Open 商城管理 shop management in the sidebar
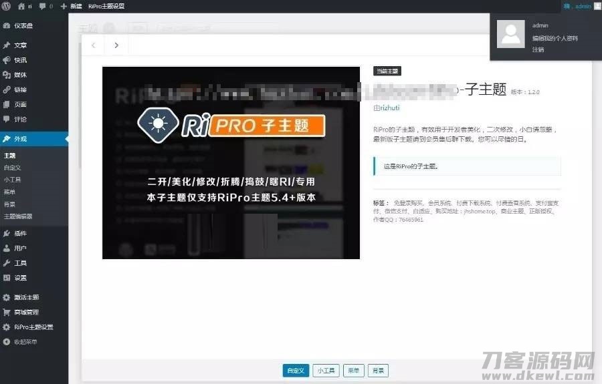The height and width of the screenshot is (384, 602). tap(26, 312)
